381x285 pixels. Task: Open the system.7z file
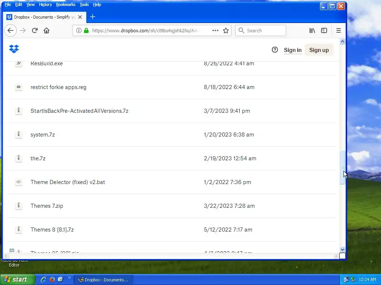42,135
